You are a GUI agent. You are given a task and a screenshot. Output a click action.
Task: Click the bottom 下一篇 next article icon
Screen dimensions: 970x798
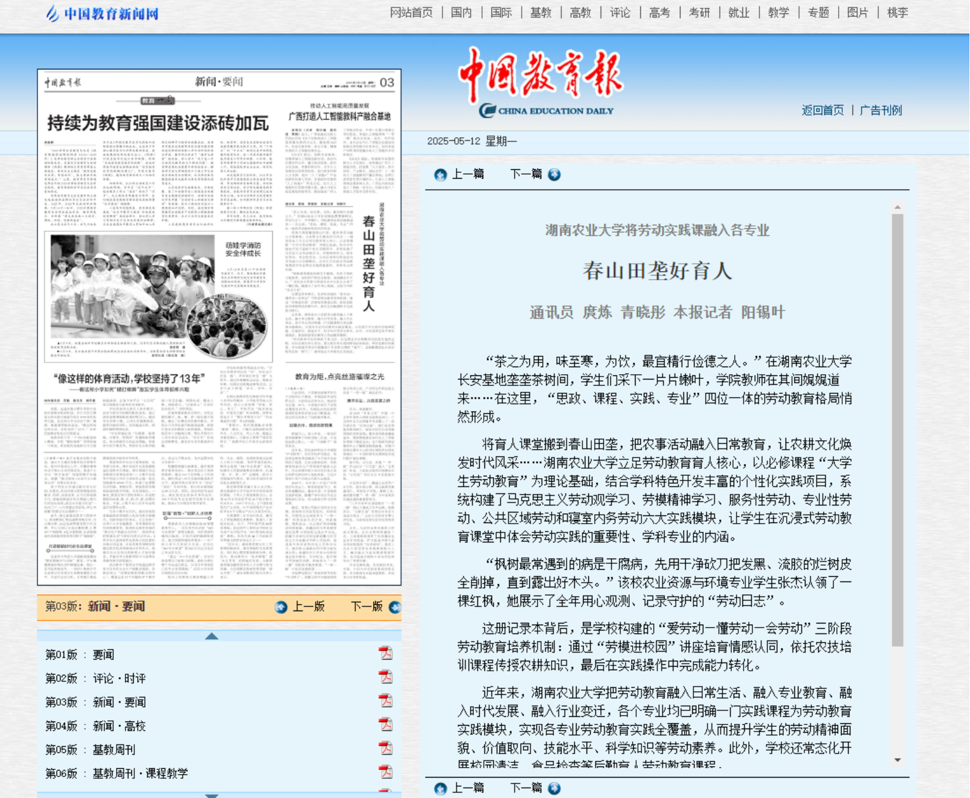click(x=554, y=788)
